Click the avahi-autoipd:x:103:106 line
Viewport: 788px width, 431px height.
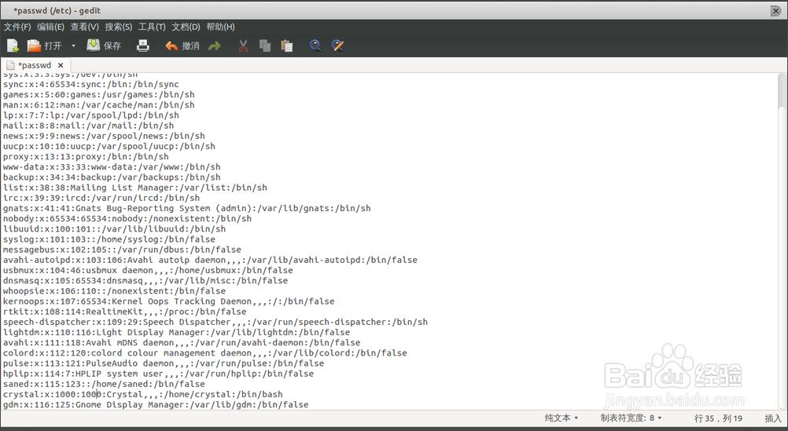tap(210, 260)
